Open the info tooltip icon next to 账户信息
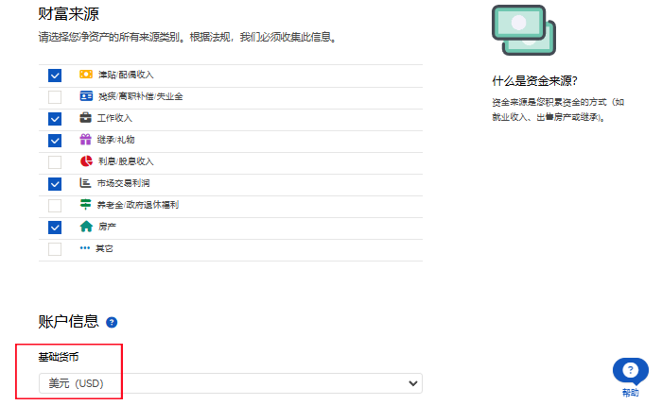The width and height of the screenshot is (662, 405). point(112,322)
